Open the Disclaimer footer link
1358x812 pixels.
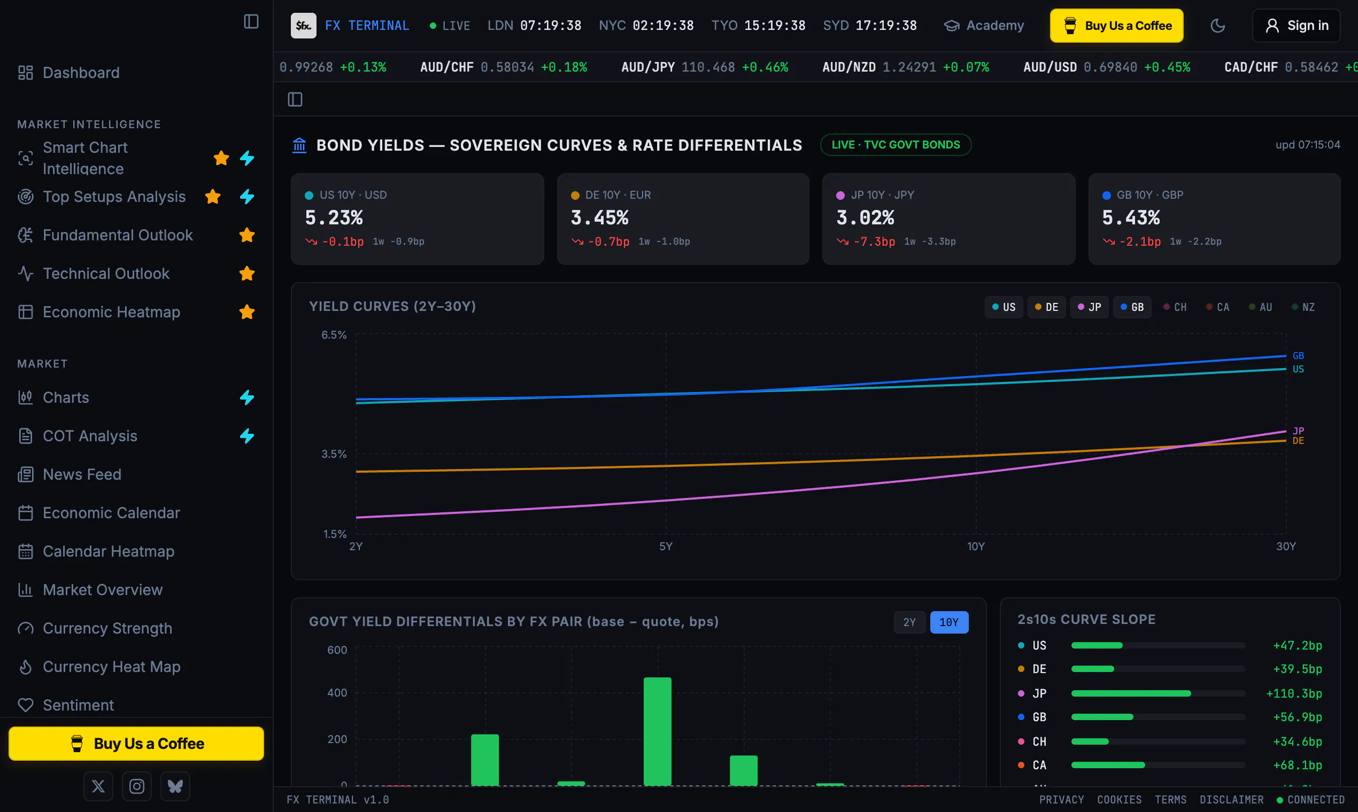click(x=1231, y=800)
